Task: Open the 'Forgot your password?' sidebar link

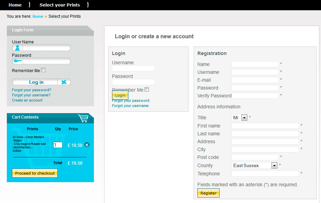Action: pos(31,90)
